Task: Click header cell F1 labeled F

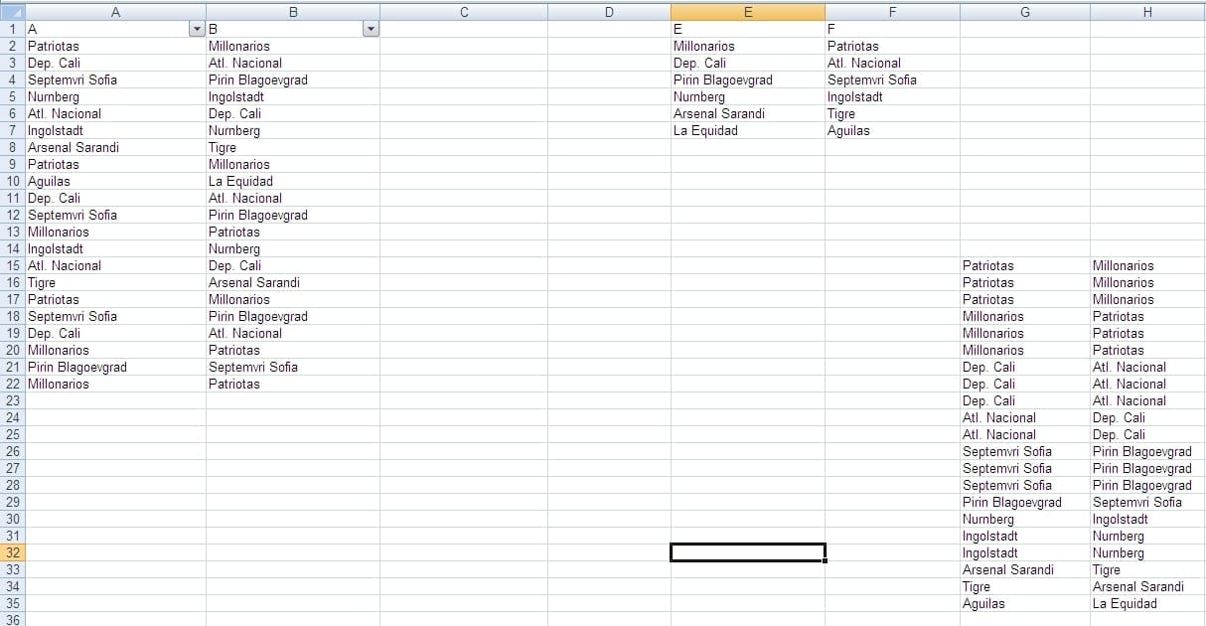Action: tap(892, 29)
